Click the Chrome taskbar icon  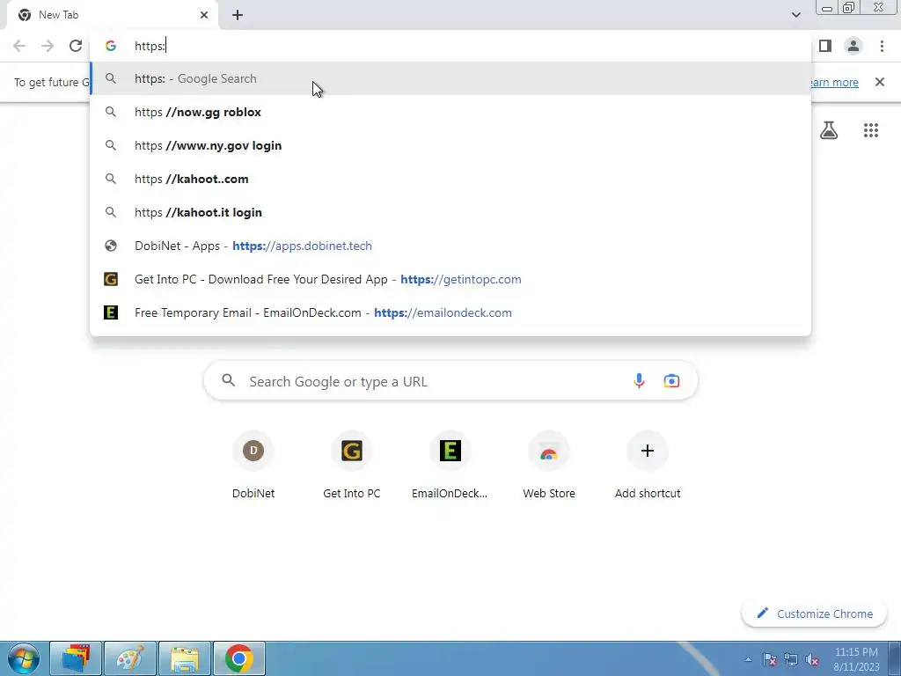[239, 658]
